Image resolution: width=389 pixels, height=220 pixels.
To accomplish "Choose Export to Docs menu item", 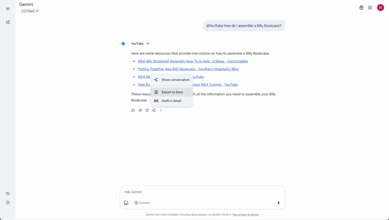I will point(172,92).
